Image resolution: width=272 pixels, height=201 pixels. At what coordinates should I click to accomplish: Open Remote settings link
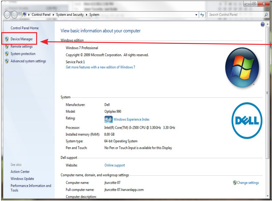tap(22, 46)
